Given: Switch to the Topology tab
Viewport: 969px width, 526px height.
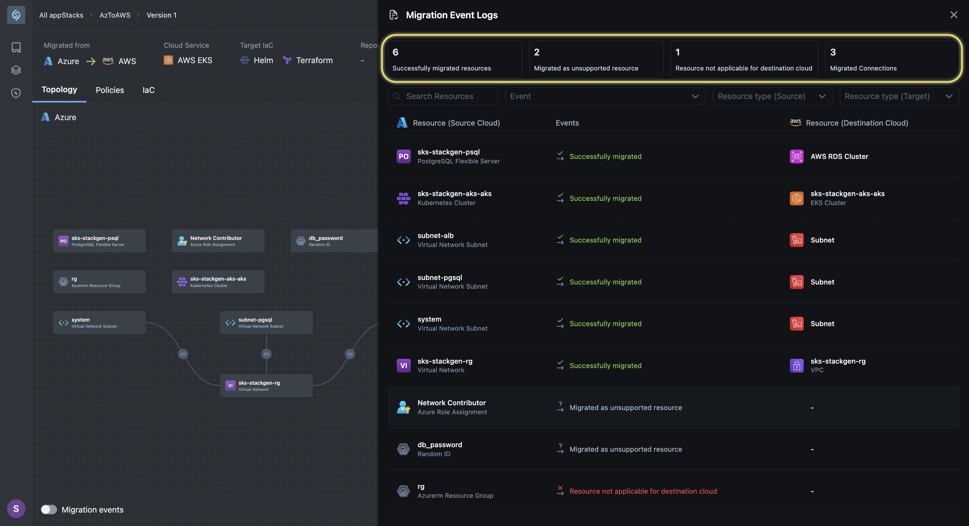Looking at the screenshot, I should [x=59, y=89].
